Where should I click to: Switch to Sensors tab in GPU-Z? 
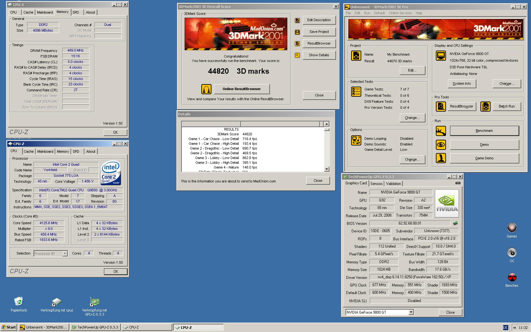[x=376, y=184]
